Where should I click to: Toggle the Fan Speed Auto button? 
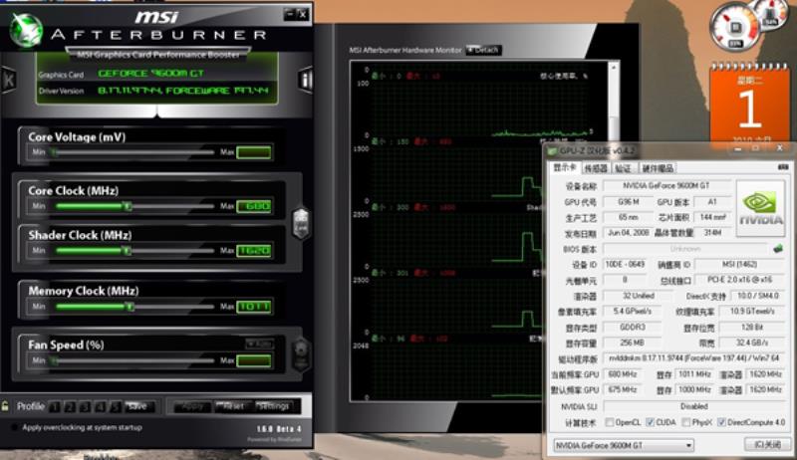pos(259,345)
